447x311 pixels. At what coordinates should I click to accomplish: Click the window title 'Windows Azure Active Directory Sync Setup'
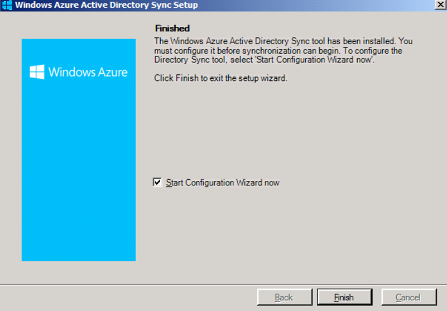[x=106, y=5]
